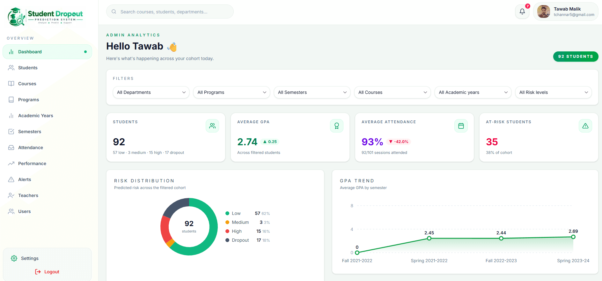The image size is (602, 281).
Task: Open the Users menu item
Action: coord(47,211)
